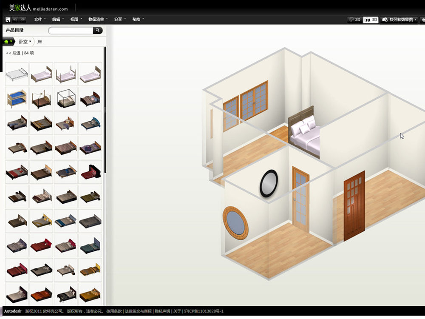Expand the 快照和效果图 dropdown
This screenshot has height=319, width=425.
pos(399,20)
